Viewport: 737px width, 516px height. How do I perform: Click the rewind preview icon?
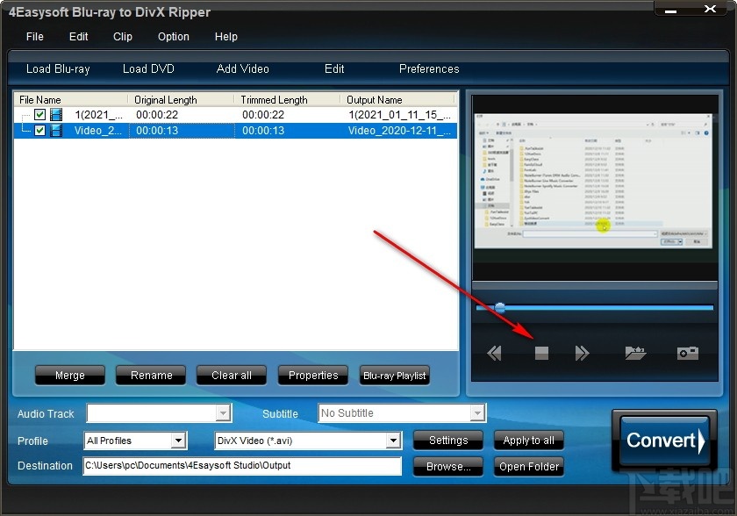494,352
